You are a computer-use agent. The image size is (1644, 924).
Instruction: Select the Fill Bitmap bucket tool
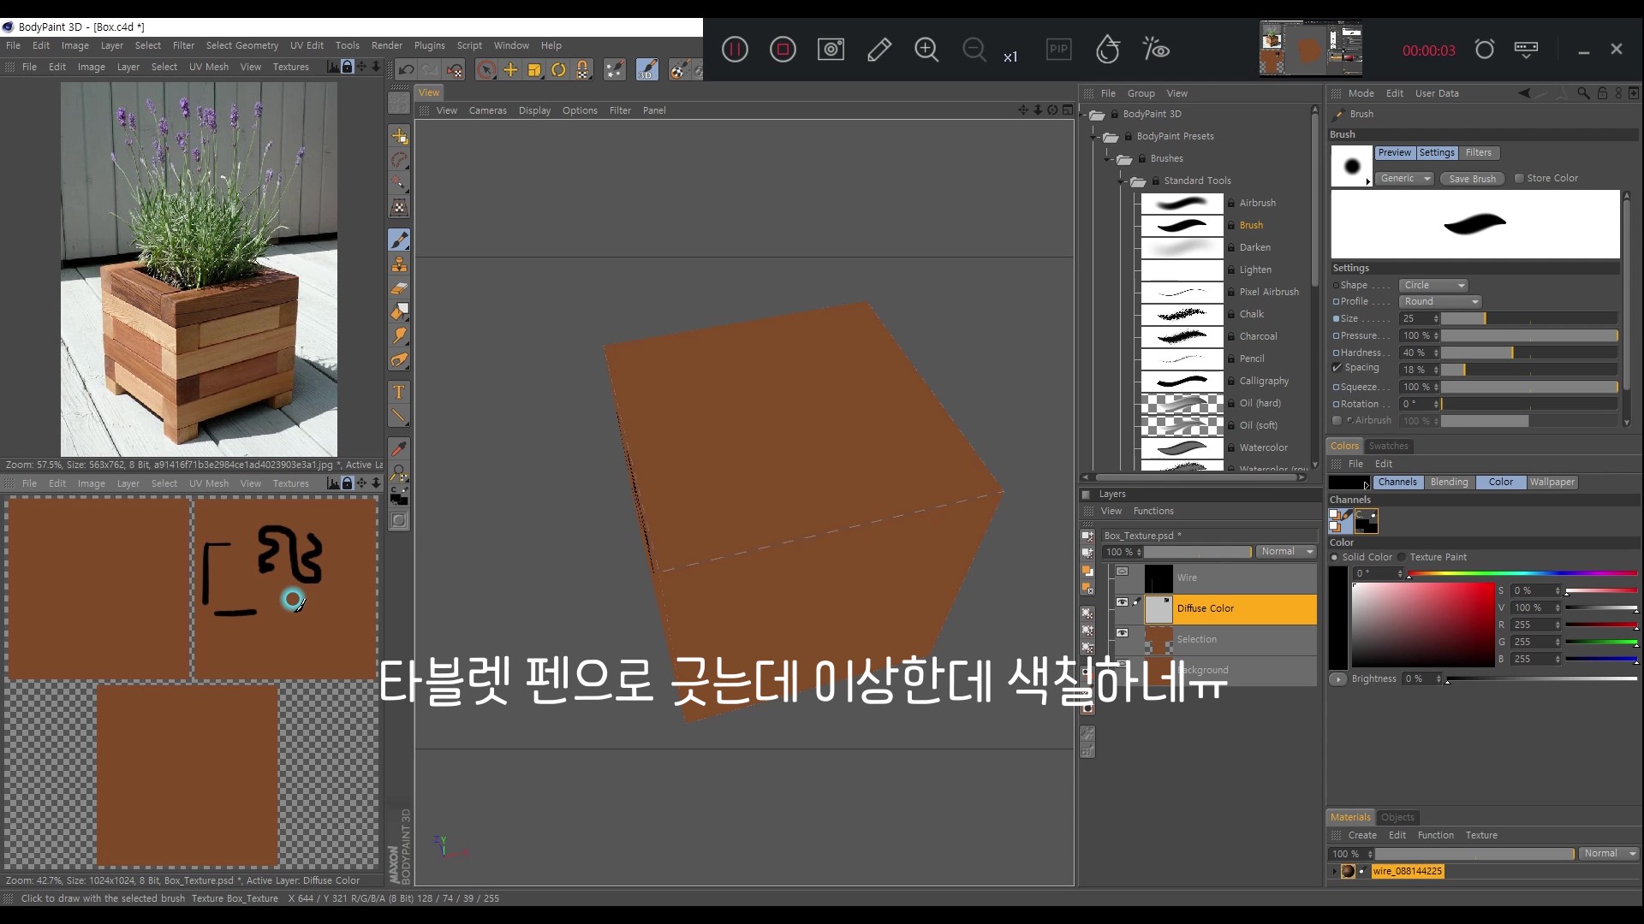[x=399, y=312]
